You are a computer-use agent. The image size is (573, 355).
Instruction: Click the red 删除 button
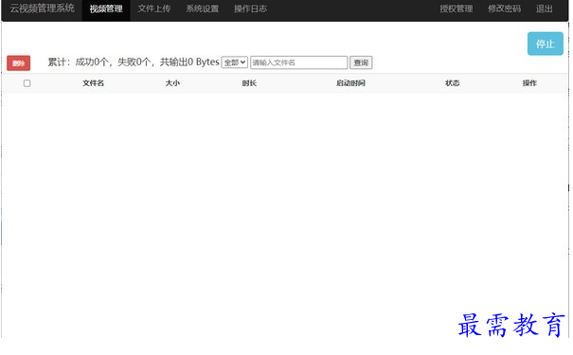click(x=19, y=63)
